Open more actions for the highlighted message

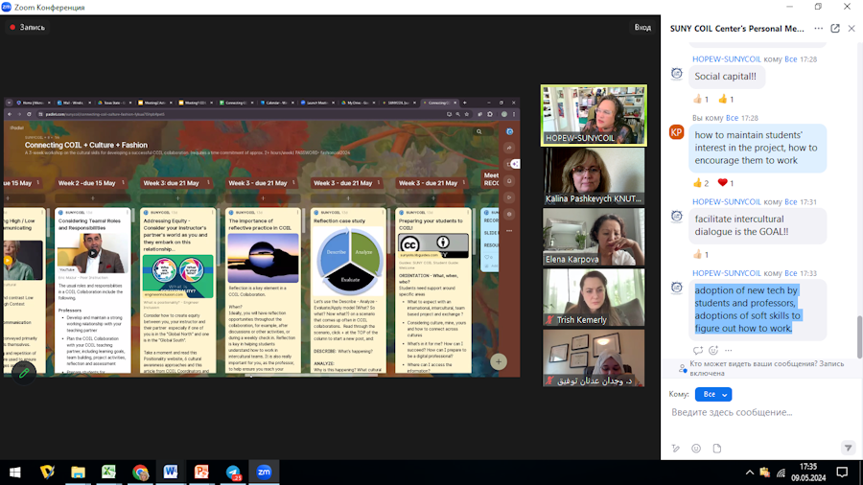click(x=728, y=350)
